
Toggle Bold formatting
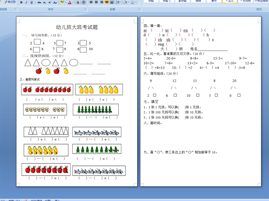click(21, 2)
